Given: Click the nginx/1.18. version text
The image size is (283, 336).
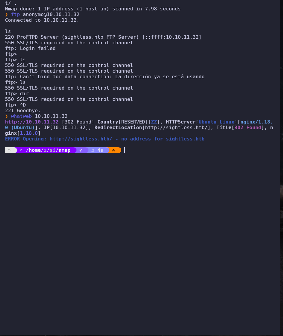Looking at the screenshot, I should click(x=256, y=122).
